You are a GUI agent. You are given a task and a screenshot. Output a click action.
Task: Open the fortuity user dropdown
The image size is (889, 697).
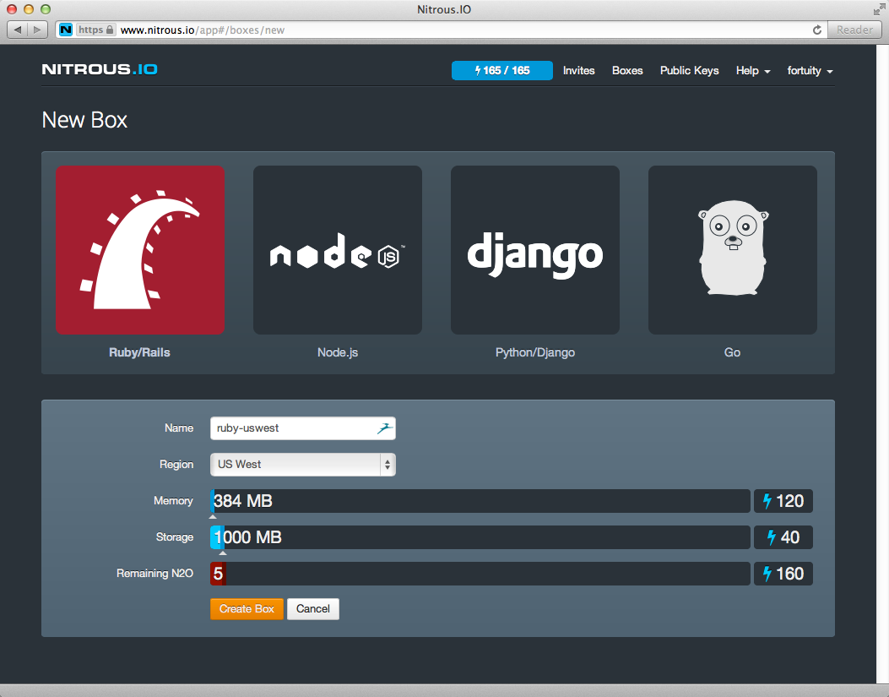point(810,70)
